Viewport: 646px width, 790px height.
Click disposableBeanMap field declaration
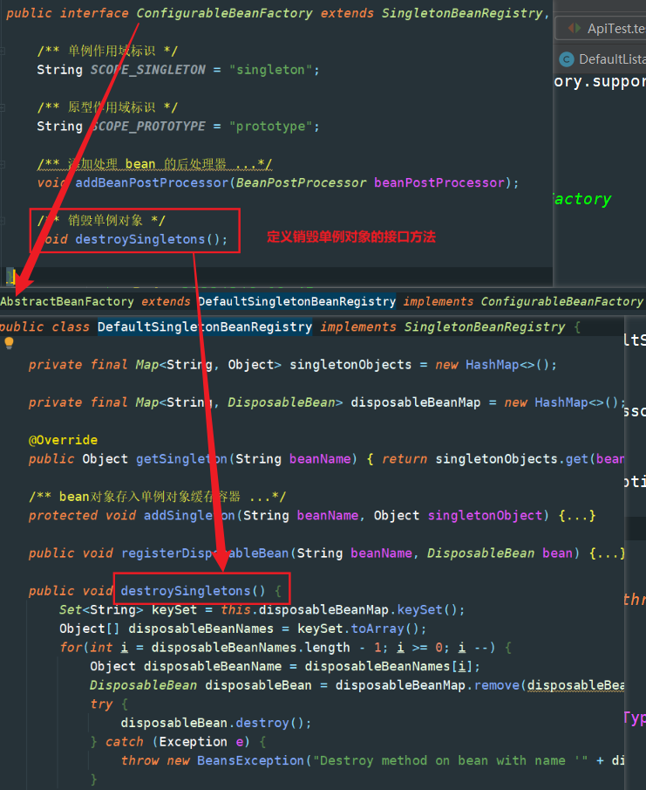(416, 402)
